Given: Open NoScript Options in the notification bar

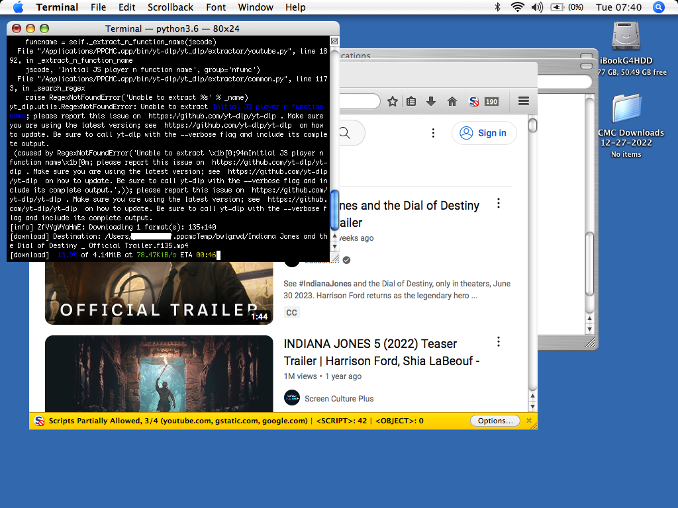Looking at the screenshot, I should click(495, 421).
